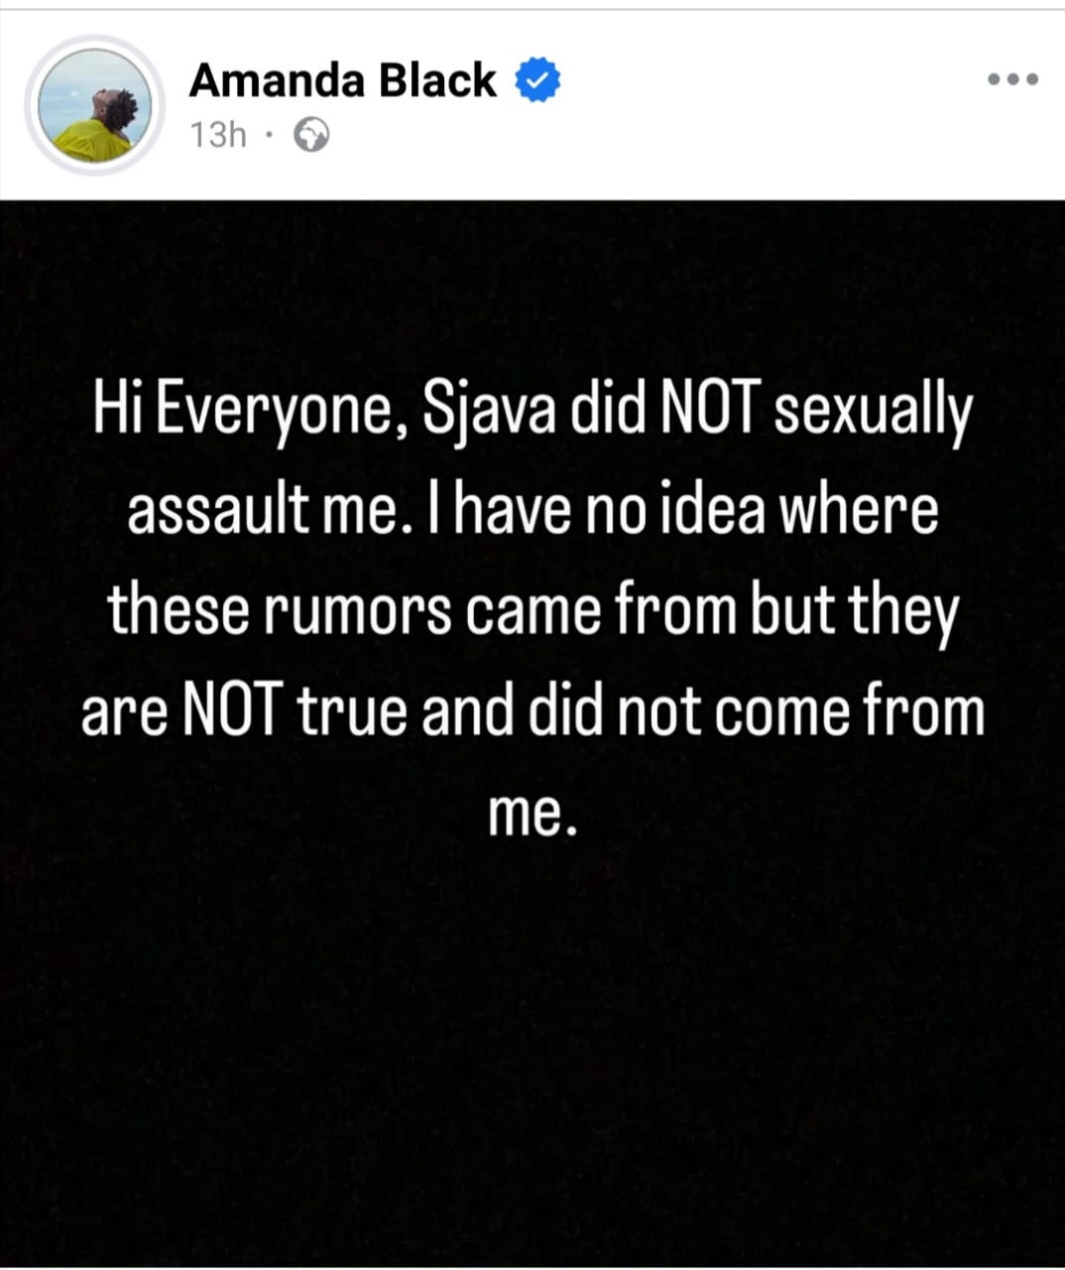The height and width of the screenshot is (1270, 1065).
Task: Click the globe public audience icon
Action: (312, 135)
